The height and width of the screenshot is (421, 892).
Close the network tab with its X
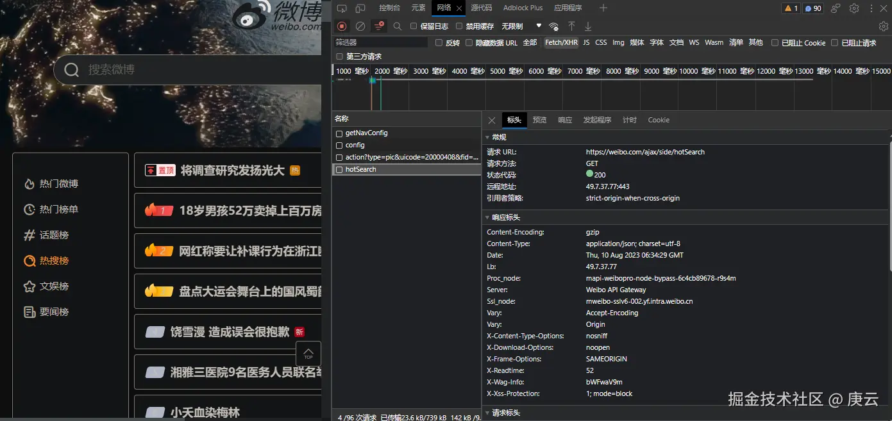click(x=459, y=8)
